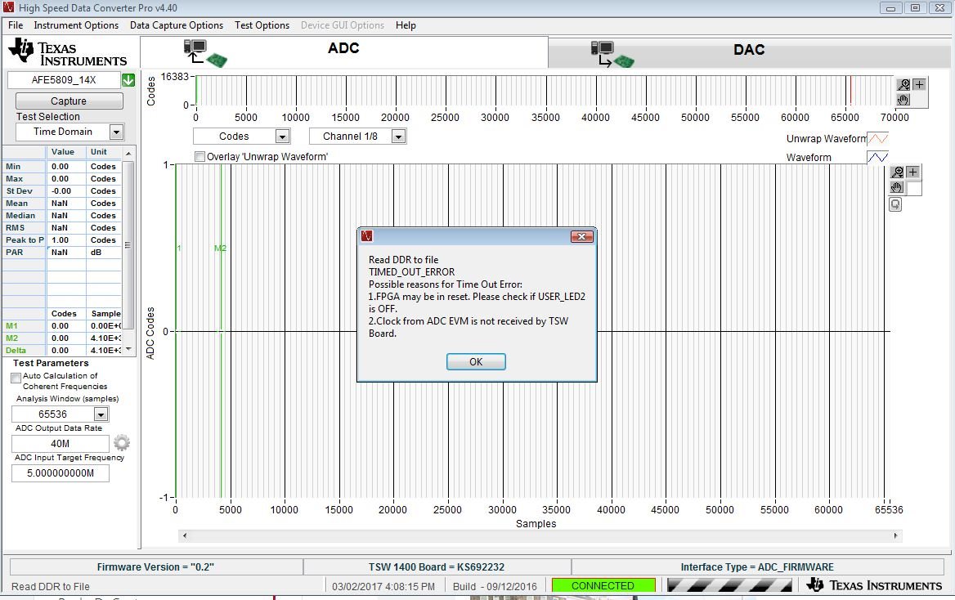The image size is (955, 600).
Task: Open the Instrument Options menu
Action: [x=76, y=25]
